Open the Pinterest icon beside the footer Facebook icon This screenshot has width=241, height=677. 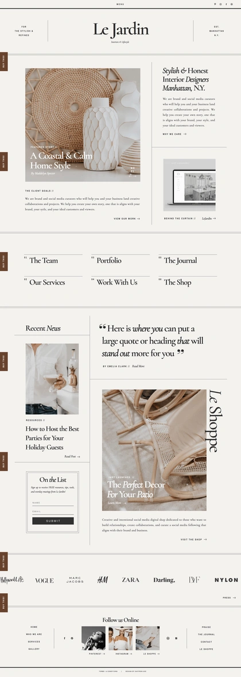pos(72,638)
